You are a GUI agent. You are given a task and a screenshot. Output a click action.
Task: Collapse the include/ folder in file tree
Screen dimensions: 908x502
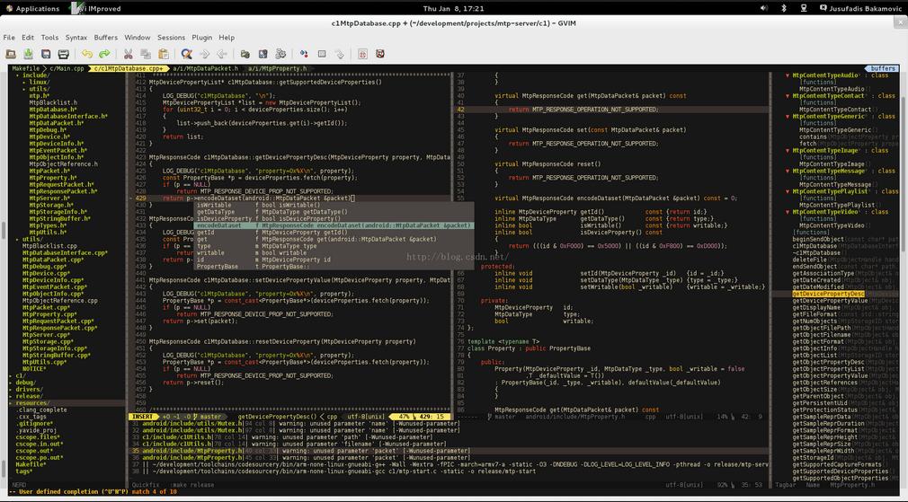pos(17,75)
